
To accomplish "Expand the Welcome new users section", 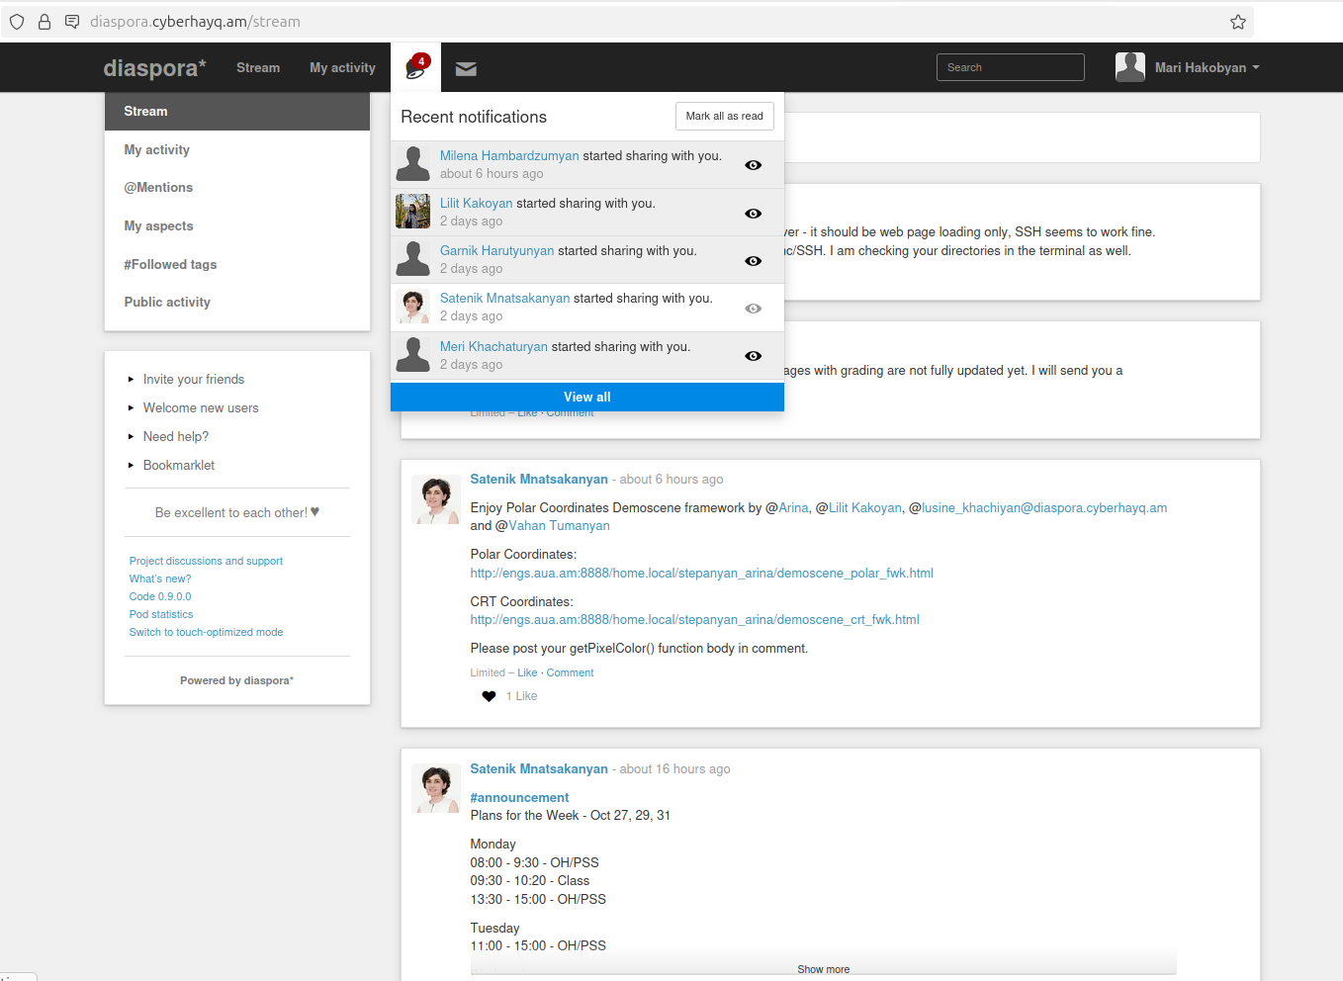I will pos(201,408).
